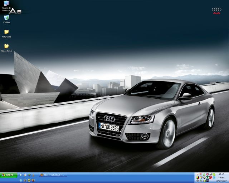Click the monitor-shaped tray icon

pos(201,178)
